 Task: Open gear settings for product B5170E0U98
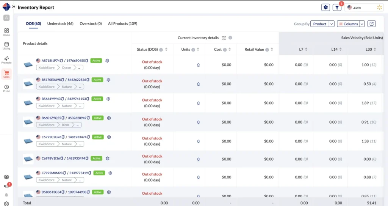click(x=108, y=80)
